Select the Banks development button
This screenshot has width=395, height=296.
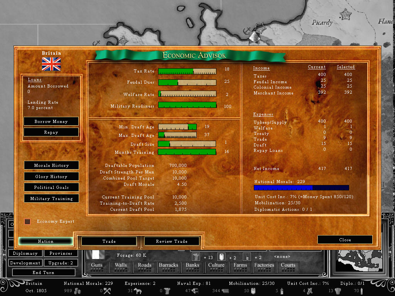coord(192,267)
